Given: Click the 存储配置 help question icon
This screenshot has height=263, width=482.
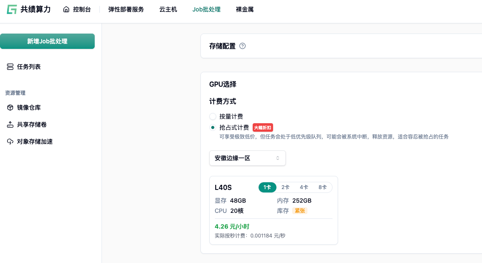Looking at the screenshot, I should point(242,46).
